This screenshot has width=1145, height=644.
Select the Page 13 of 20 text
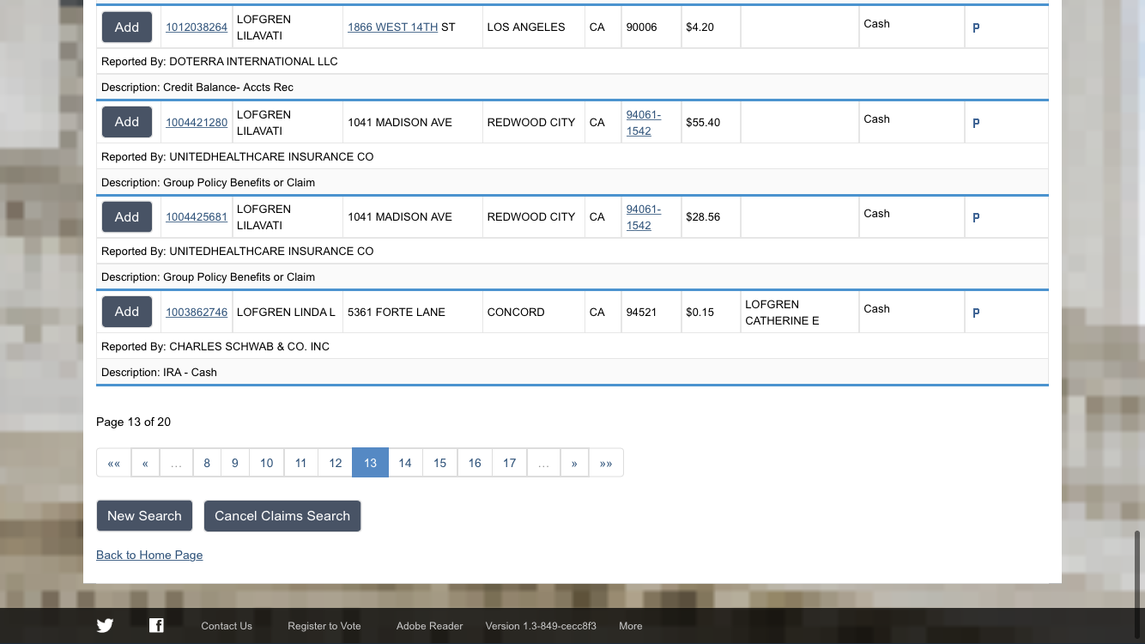click(134, 422)
